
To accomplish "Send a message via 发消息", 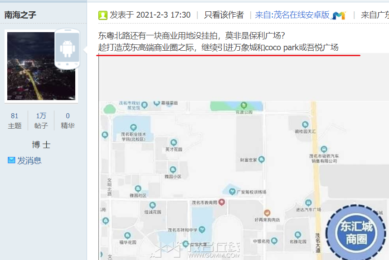I will click(29, 161).
